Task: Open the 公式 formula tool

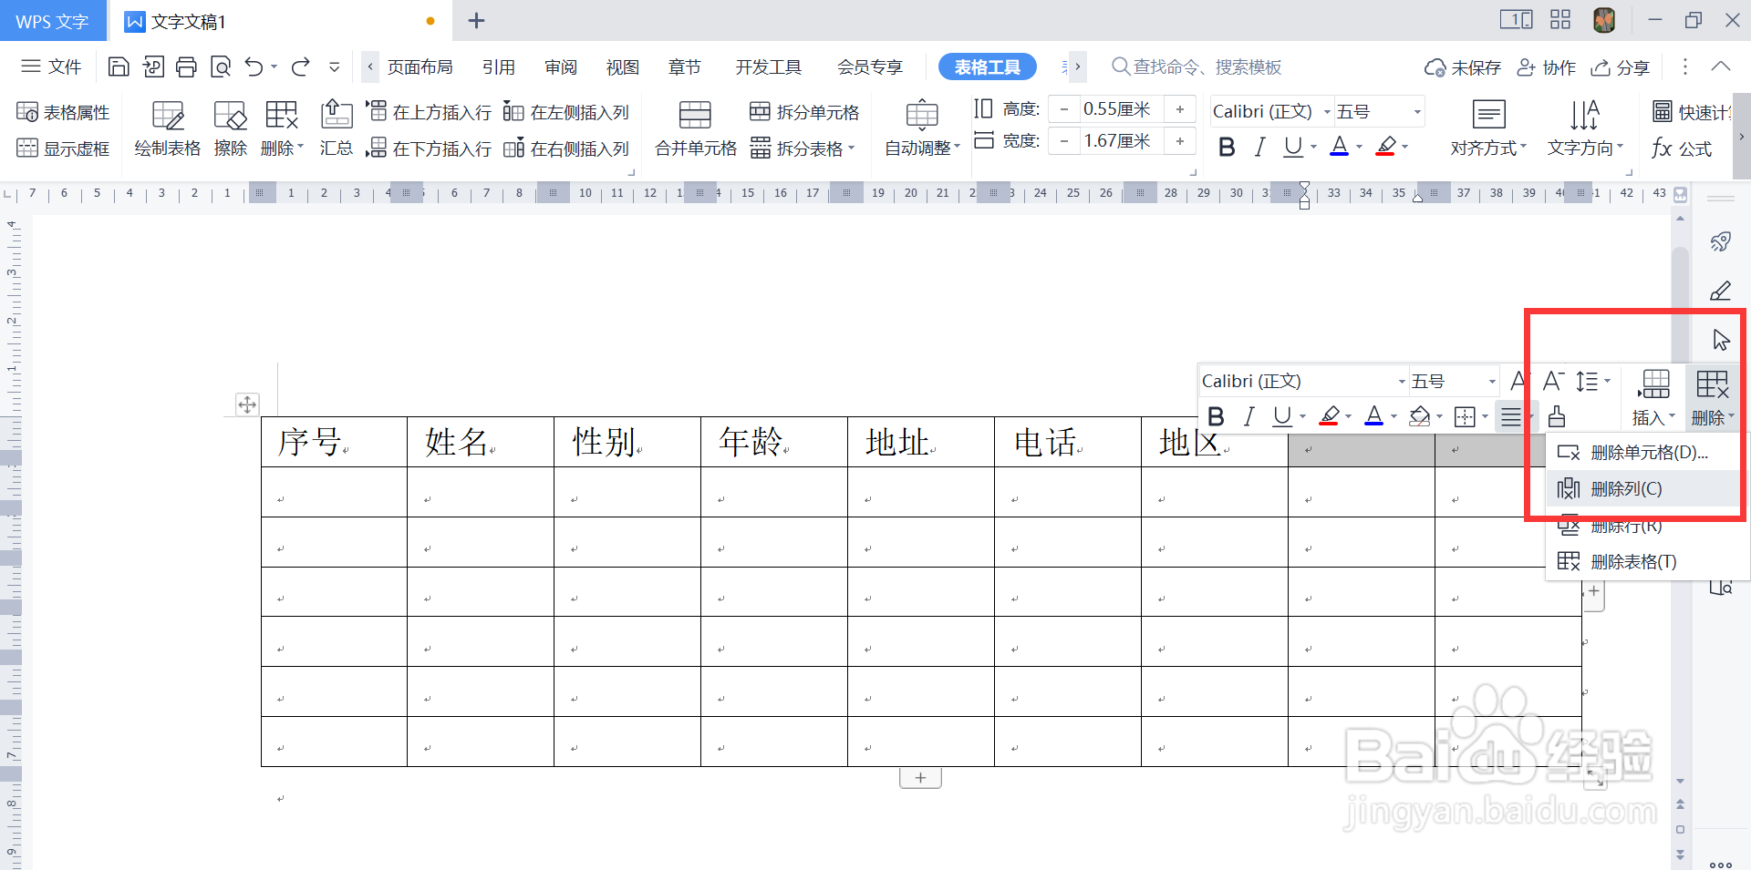Action: [x=1683, y=148]
